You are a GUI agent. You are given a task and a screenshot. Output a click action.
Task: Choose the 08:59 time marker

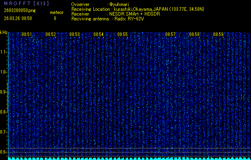click(x=218, y=35)
